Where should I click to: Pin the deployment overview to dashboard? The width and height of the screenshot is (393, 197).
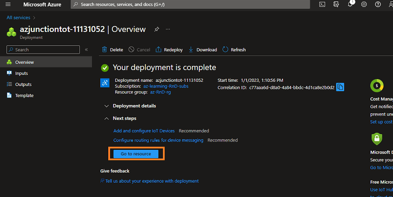[x=157, y=29]
